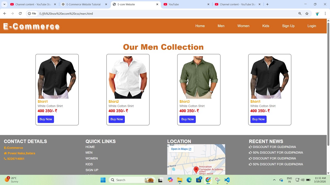Open Microsoft Store from the taskbar

pos(199,180)
